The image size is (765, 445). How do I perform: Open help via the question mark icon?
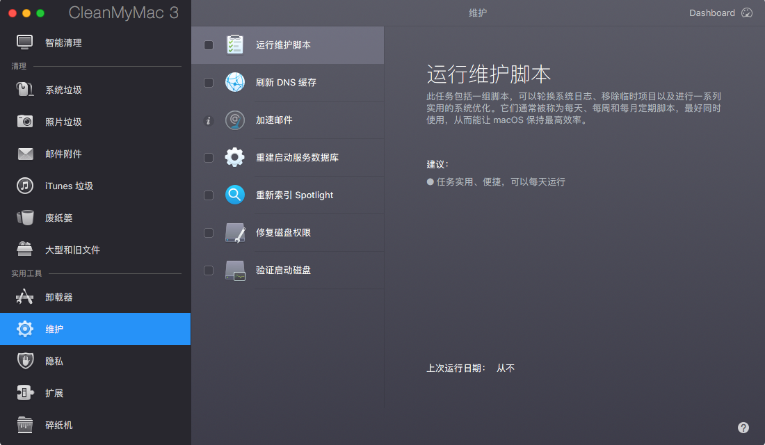(x=743, y=428)
